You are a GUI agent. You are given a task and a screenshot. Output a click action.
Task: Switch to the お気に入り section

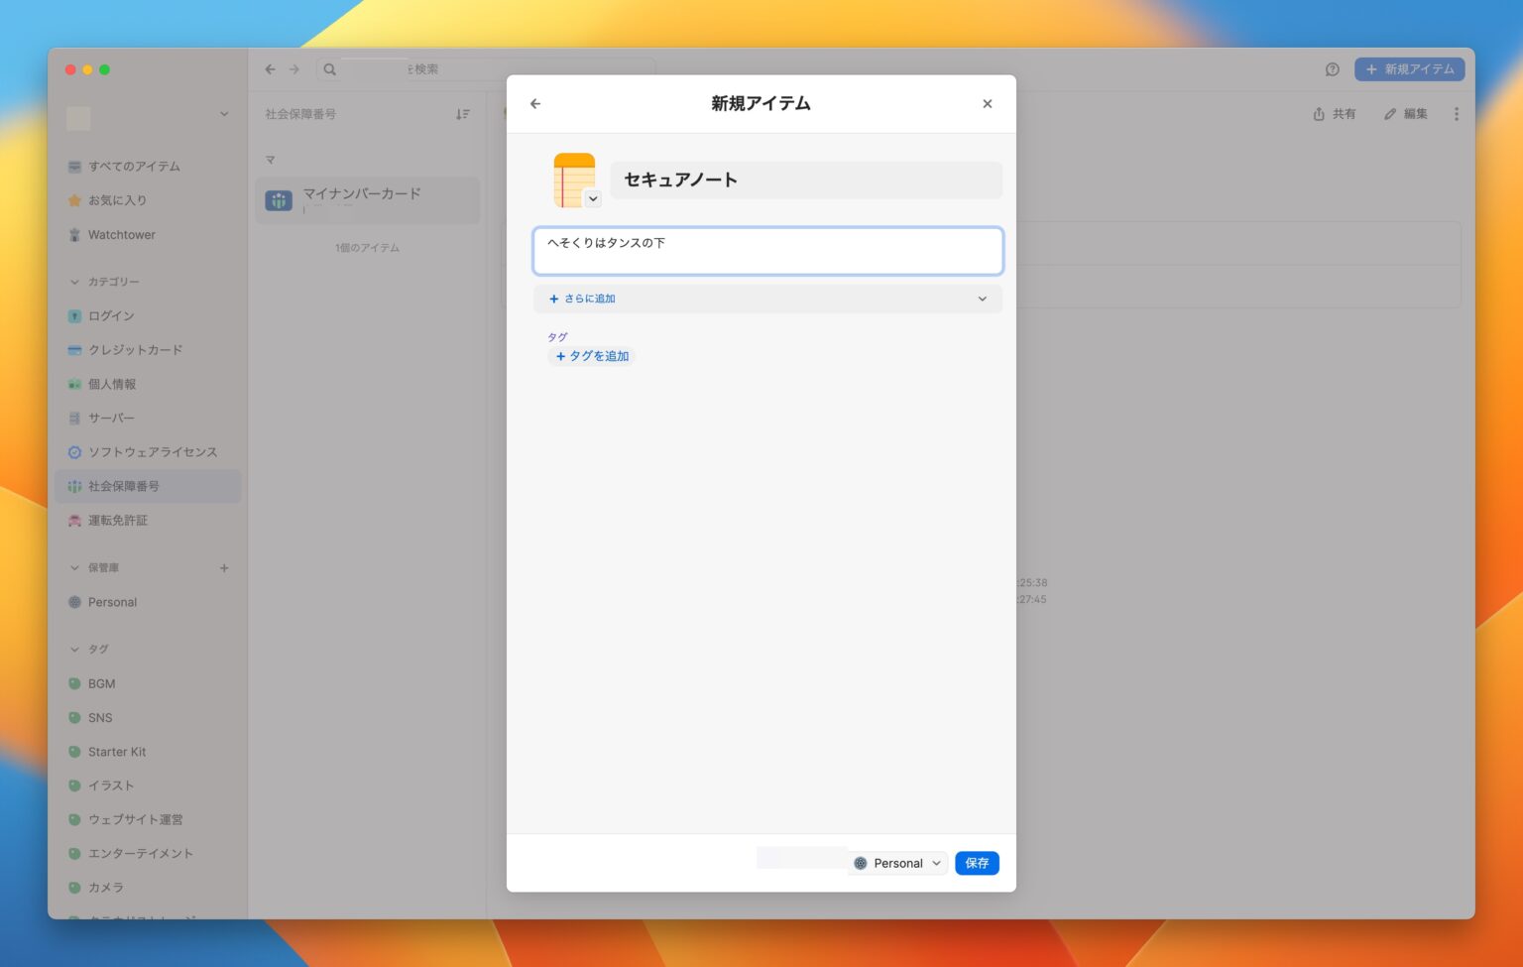[74, 199]
